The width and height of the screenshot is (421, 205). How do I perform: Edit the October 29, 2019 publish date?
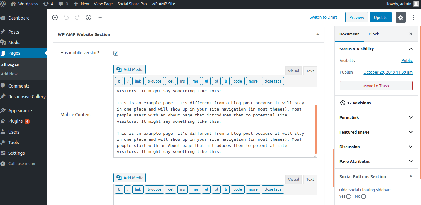point(388,72)
